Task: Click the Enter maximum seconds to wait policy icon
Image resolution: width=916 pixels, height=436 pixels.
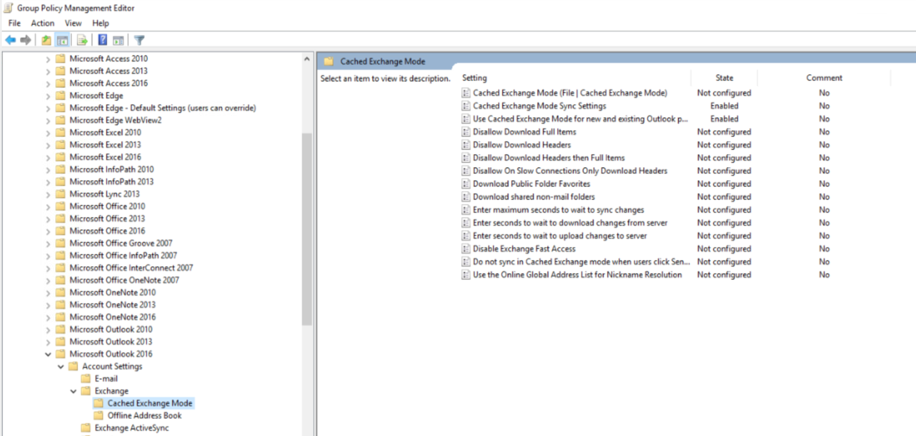Action: tap(466, 210)
